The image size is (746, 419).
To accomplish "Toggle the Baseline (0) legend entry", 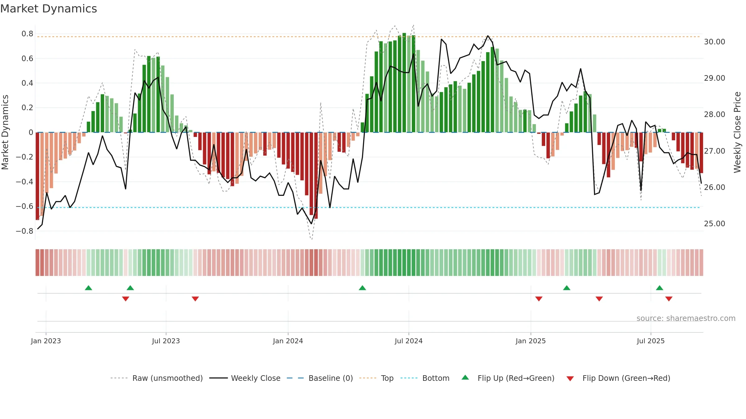I will [320, 378].
